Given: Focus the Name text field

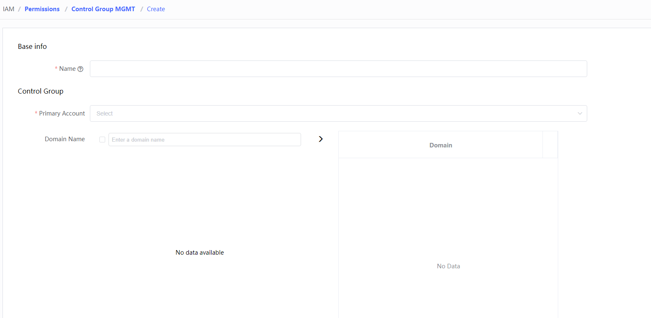Looking at the screenshot, I should [x=338, y=69].
